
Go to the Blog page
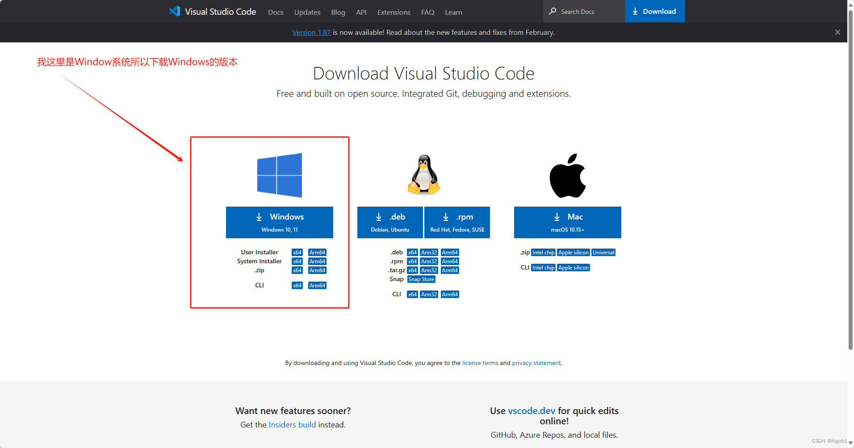(338, 12)
